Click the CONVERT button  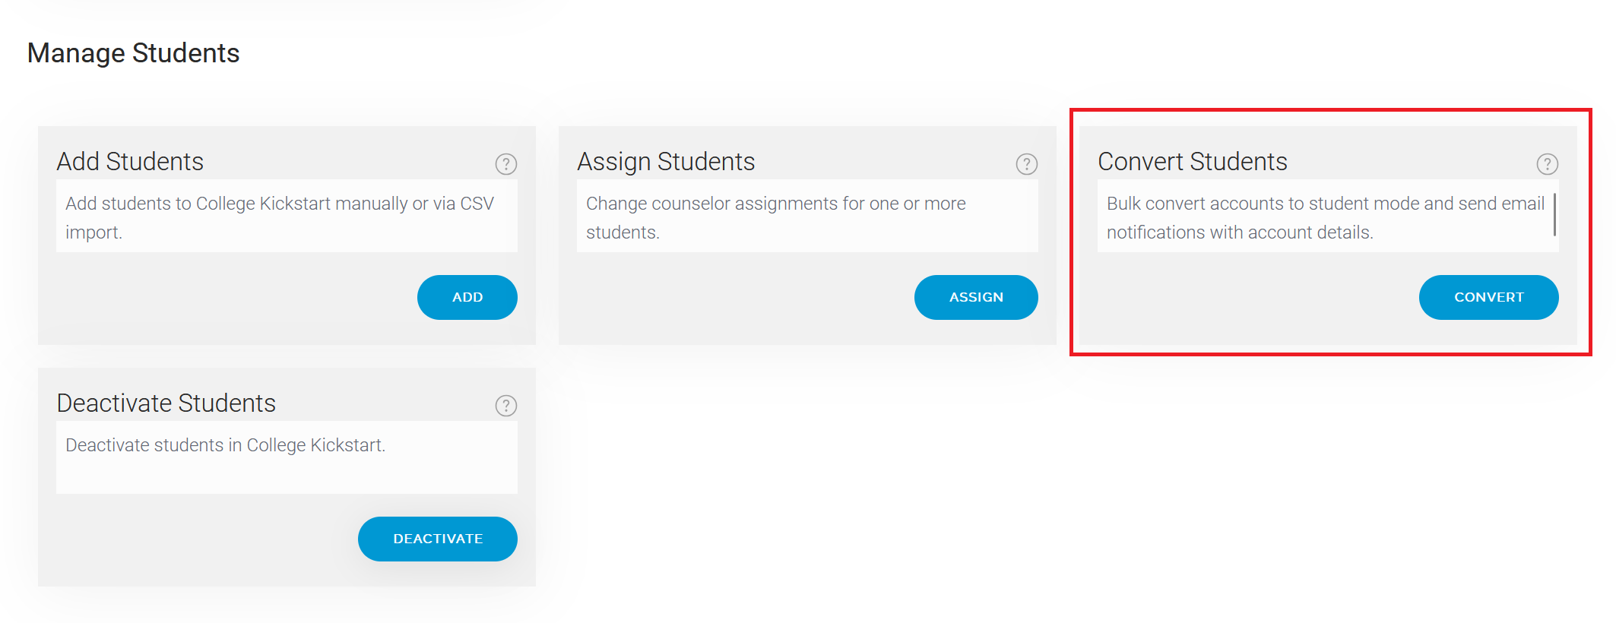point(1489,297)
